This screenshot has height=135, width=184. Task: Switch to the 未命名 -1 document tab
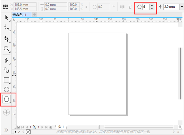(x=22, y=15)
